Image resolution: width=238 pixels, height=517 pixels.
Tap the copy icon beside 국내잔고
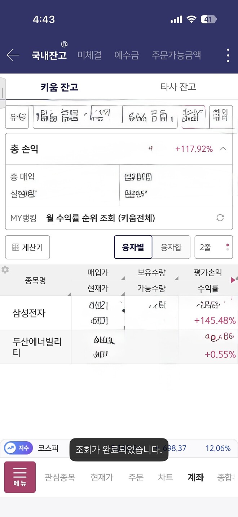(x=64, y=44)
